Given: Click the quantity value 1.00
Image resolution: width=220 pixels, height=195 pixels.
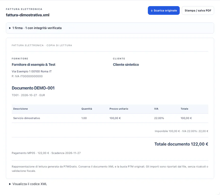Looking at the screenshot, I should (x=84, y=118).
